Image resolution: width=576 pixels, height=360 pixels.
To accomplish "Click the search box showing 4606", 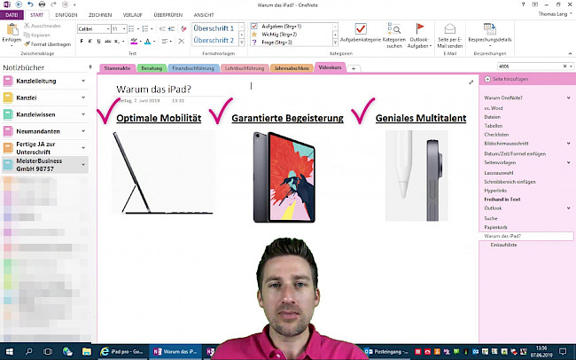I will 520,67.
